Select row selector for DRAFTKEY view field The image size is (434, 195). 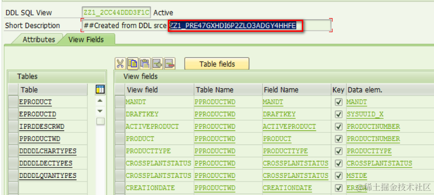click(x=120, y=114)
